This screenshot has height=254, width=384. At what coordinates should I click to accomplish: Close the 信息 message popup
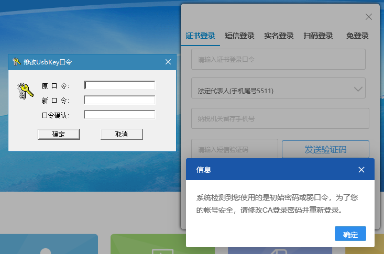click(x=361, y=170)
